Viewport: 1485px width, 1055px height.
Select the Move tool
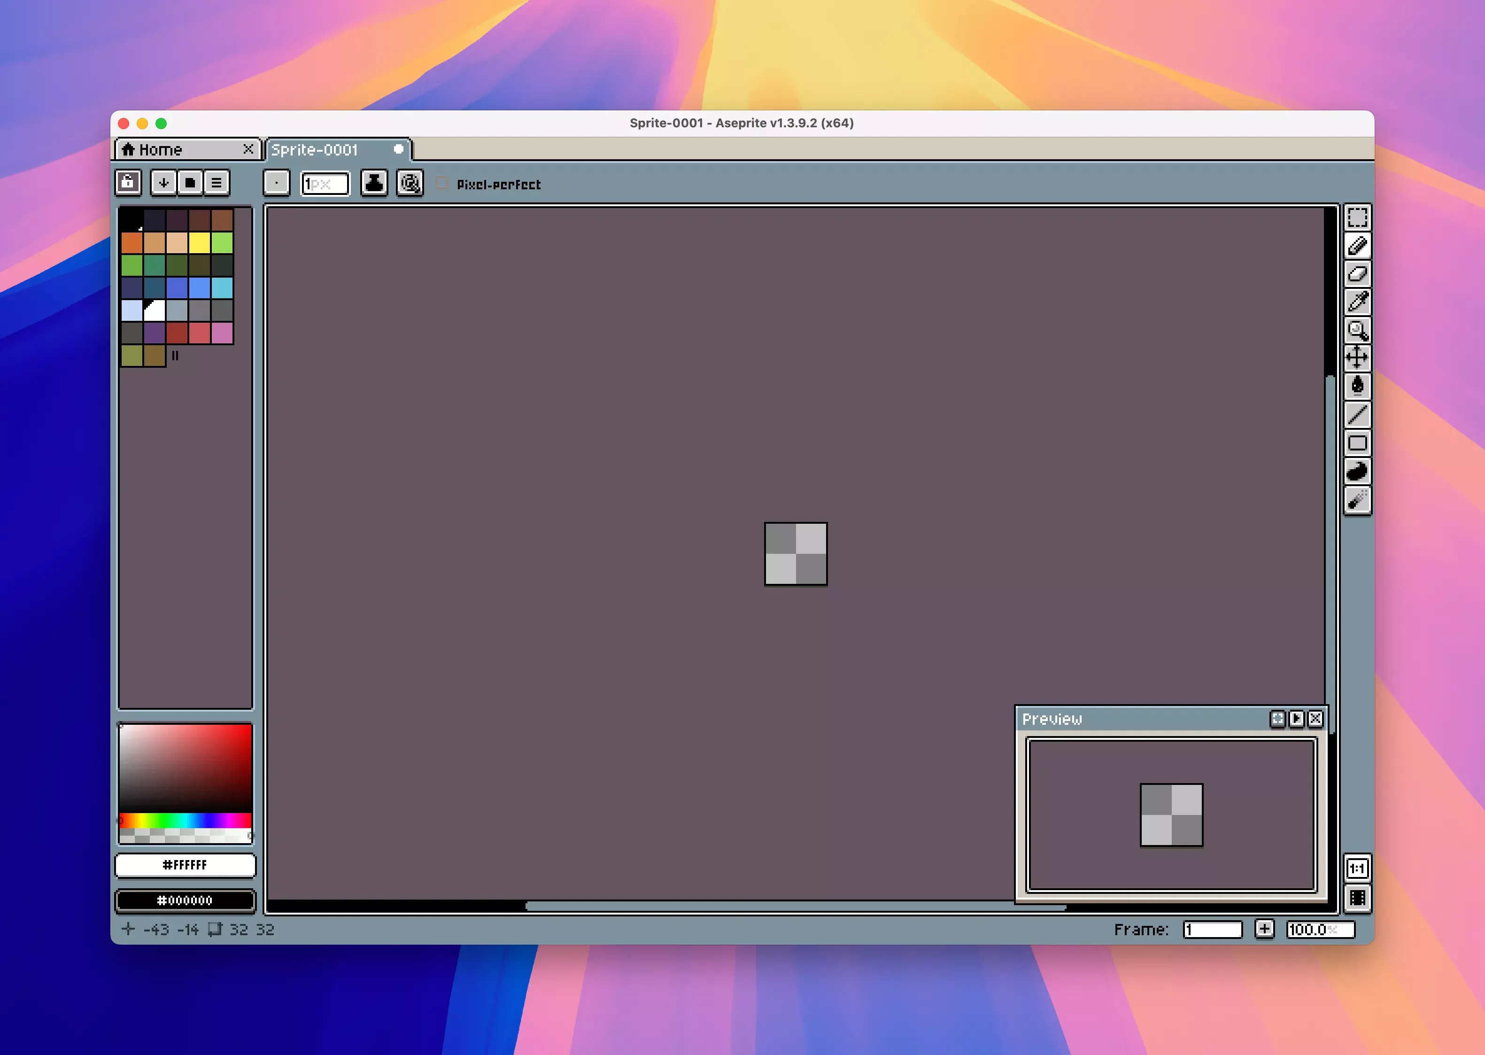(x=1357, y=358)
